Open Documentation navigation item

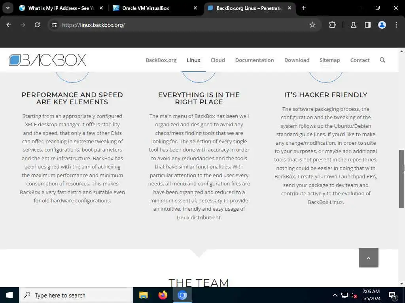pyautogui.click(x=254, y=60)
